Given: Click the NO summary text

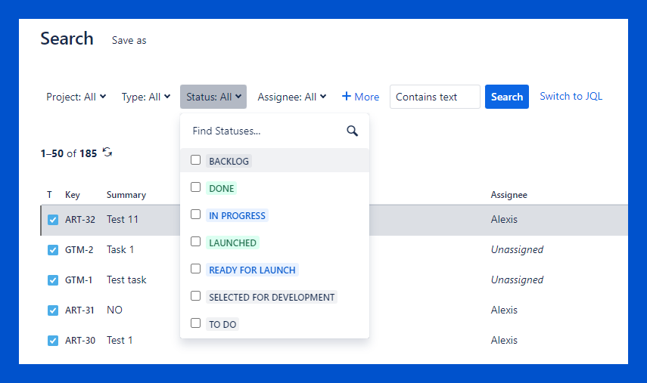Looking at the screenshot, I should click(x=114, y=310).
